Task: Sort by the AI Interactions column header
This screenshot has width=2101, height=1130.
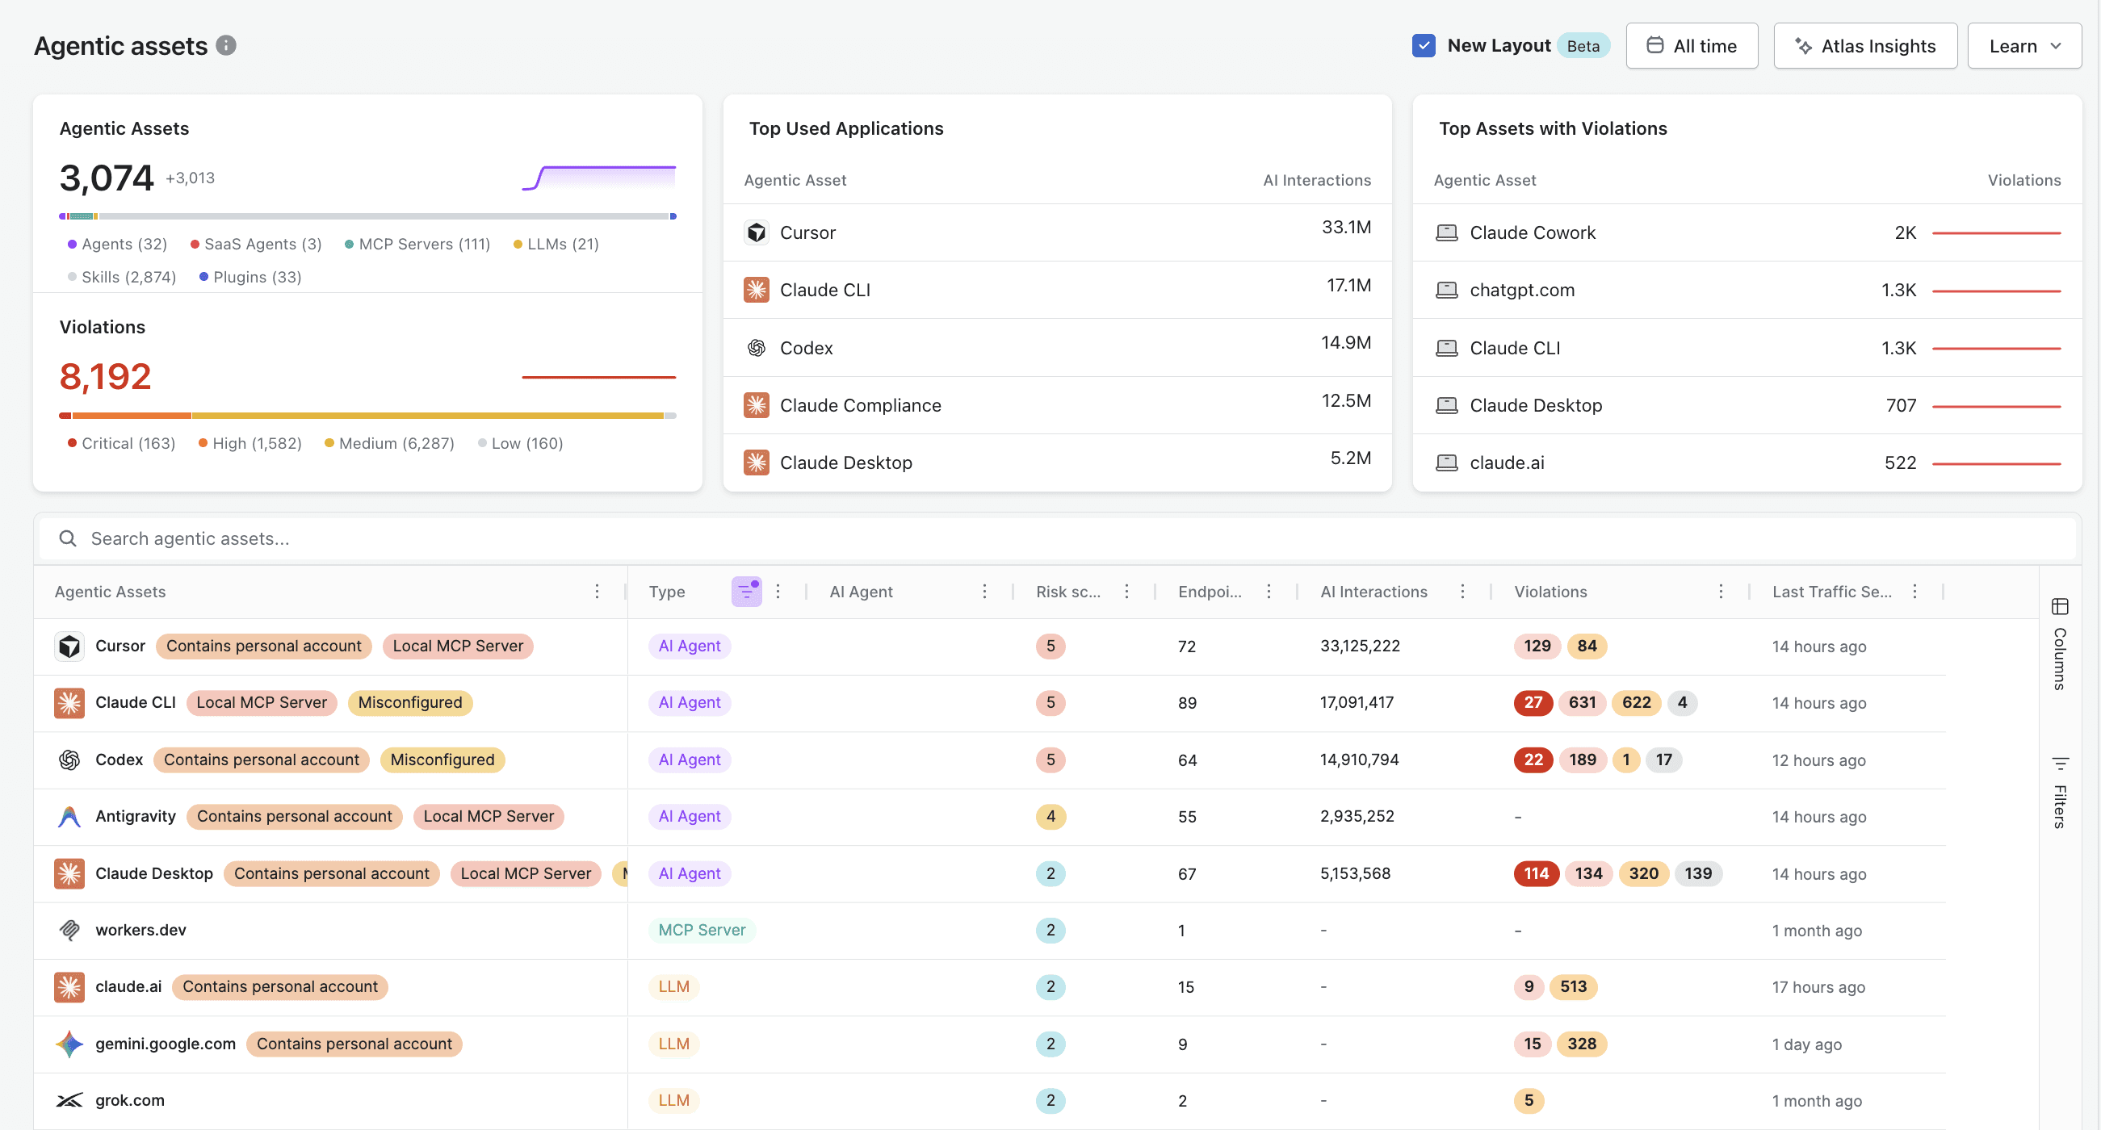Action: [x=1373, y=592]
